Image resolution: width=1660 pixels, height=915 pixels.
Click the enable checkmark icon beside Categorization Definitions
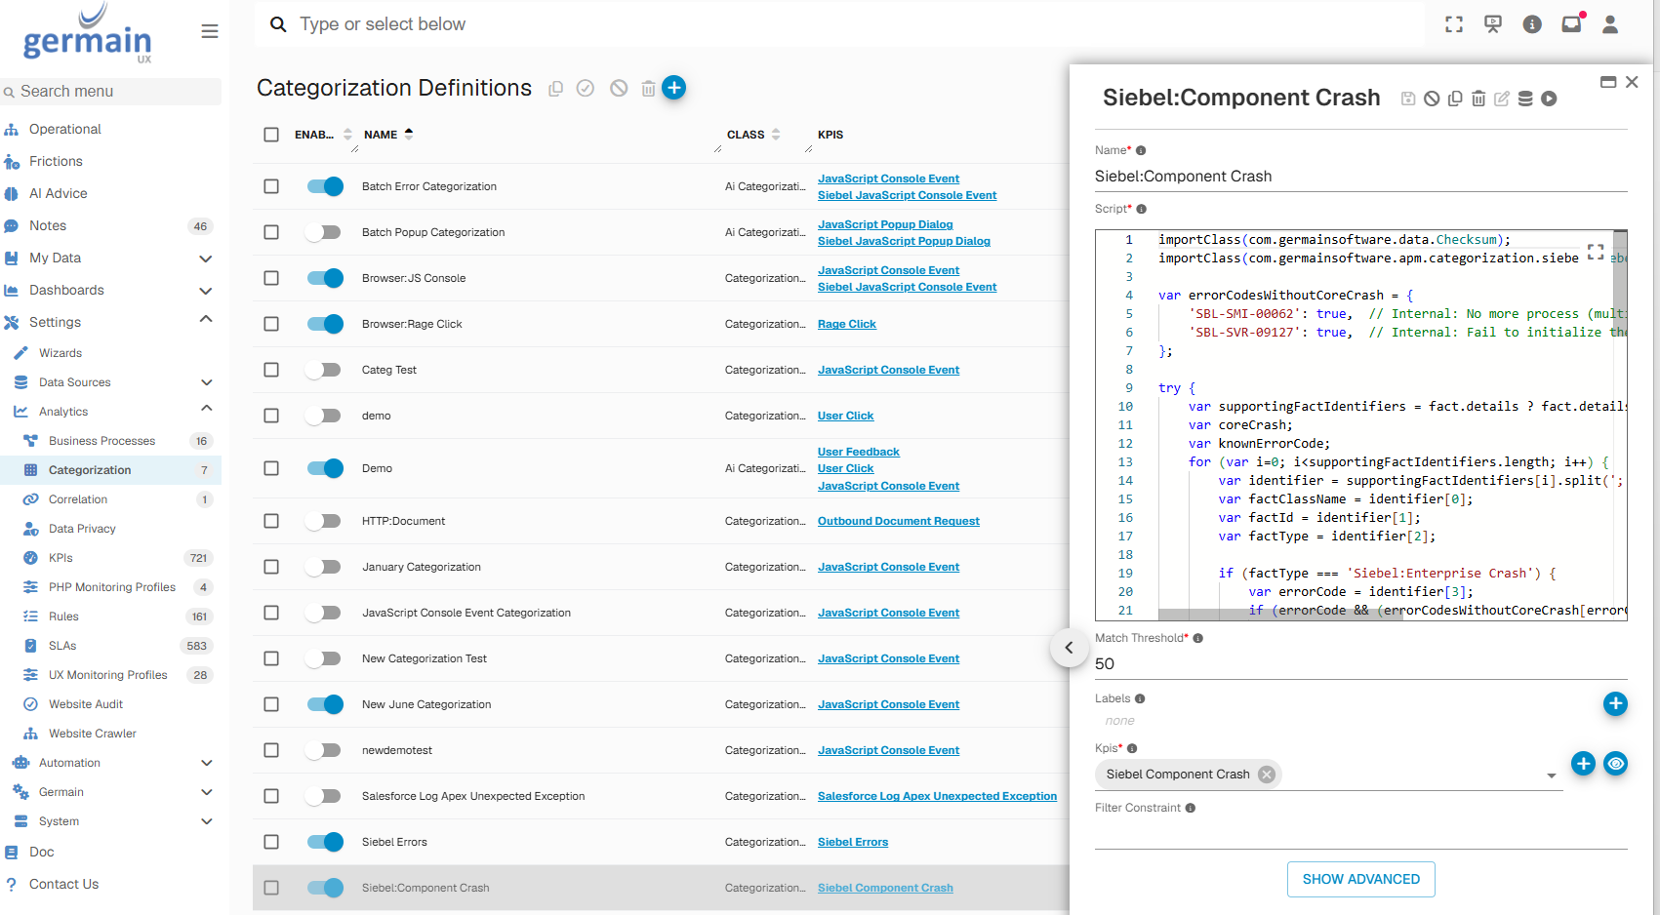[586, 89]
